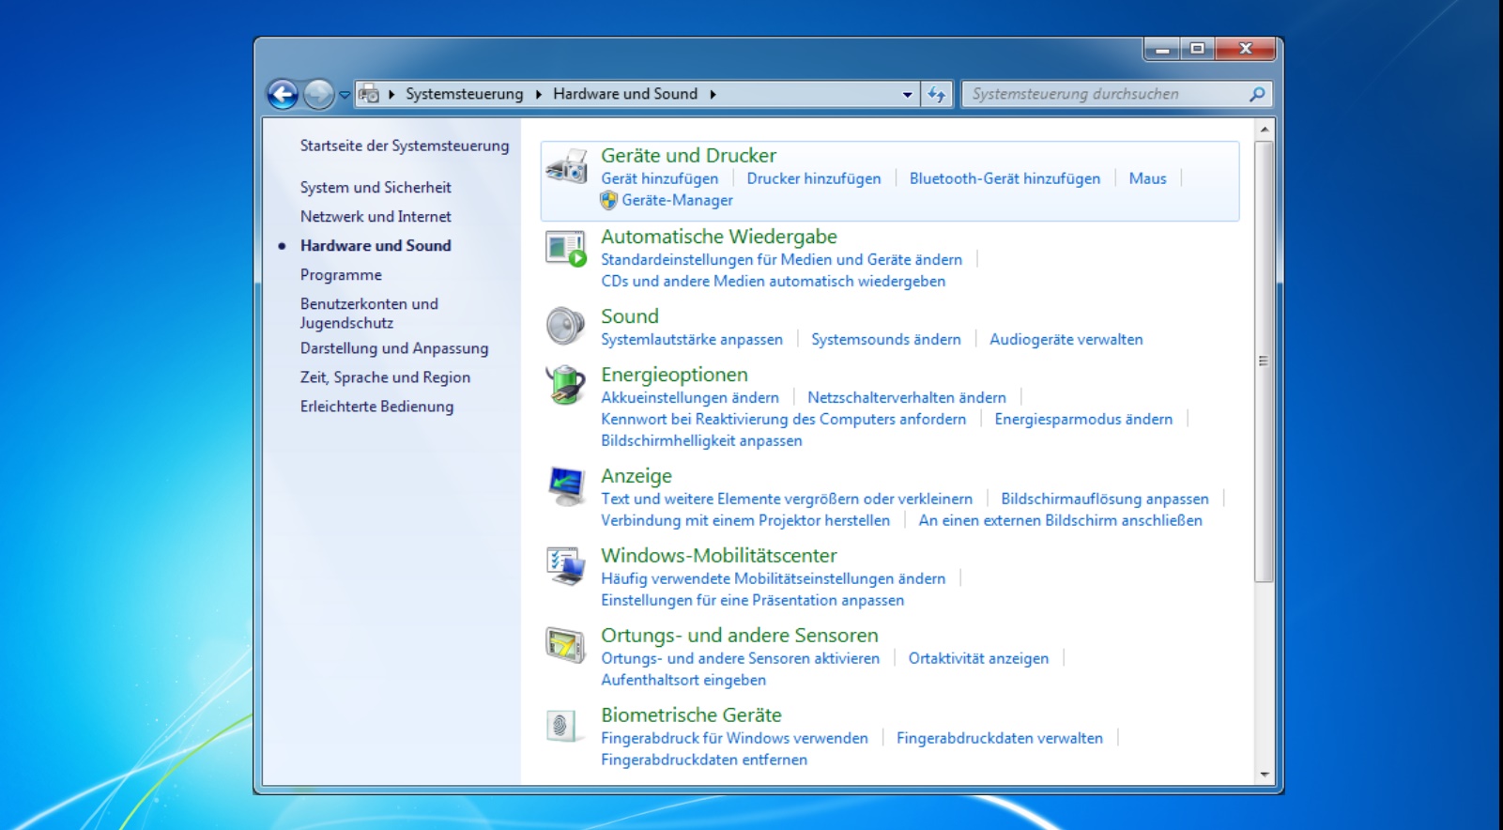Expand the arrow after Hardware und Sound breadcrumb

[x=713, y=94]
